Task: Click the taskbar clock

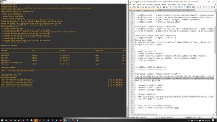Action: tap(208, 120)
